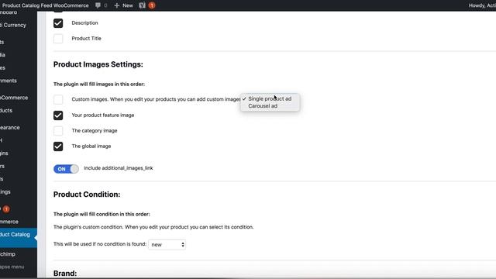496x279 pixels.
Task: Uncheck Your product feature image checkbox
Action: [58, 115]
